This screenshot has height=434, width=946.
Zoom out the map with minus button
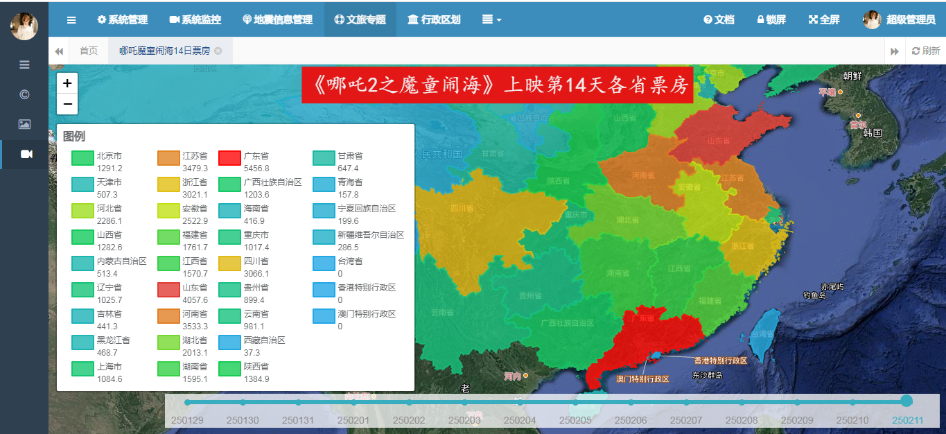[67, 104]
